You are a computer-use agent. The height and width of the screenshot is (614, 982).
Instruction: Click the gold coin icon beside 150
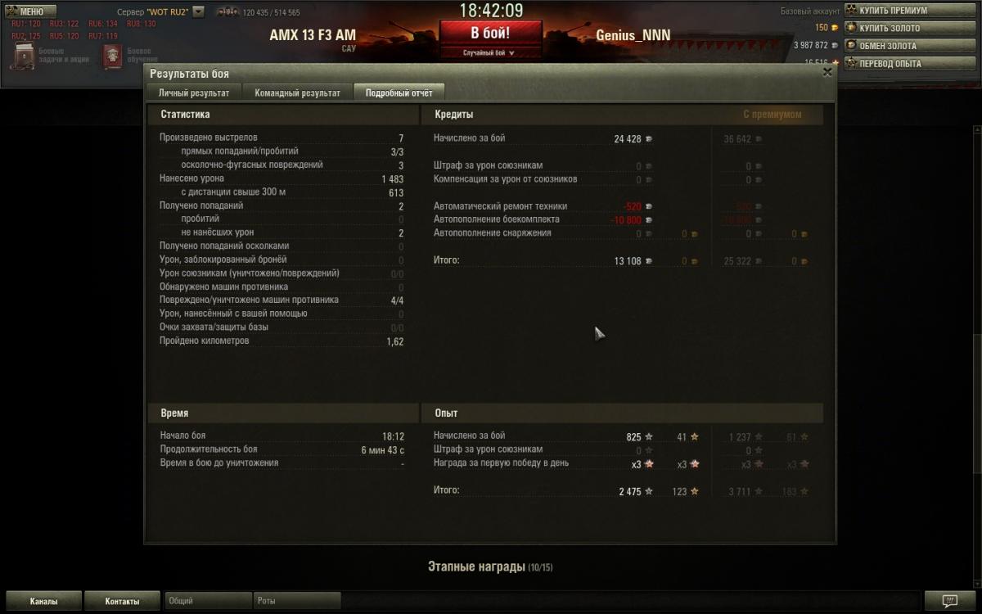click(x=835, y=28)
